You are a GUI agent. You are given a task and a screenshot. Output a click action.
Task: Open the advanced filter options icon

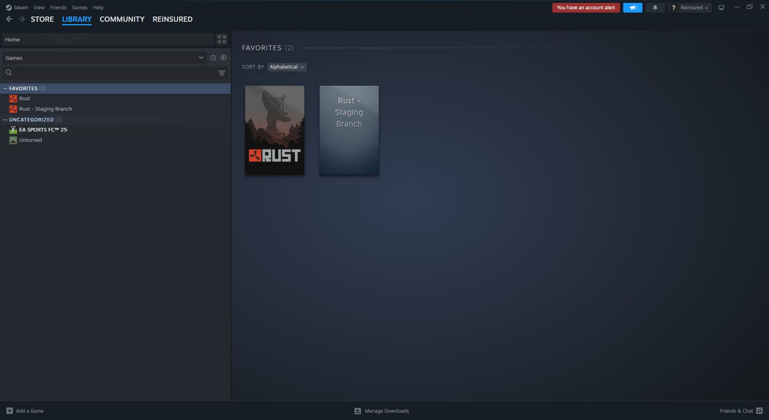tap(222, 73)
